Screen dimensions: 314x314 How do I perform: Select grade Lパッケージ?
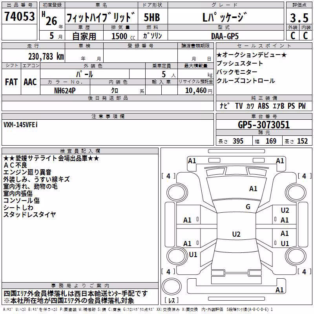tap(225, 17)
